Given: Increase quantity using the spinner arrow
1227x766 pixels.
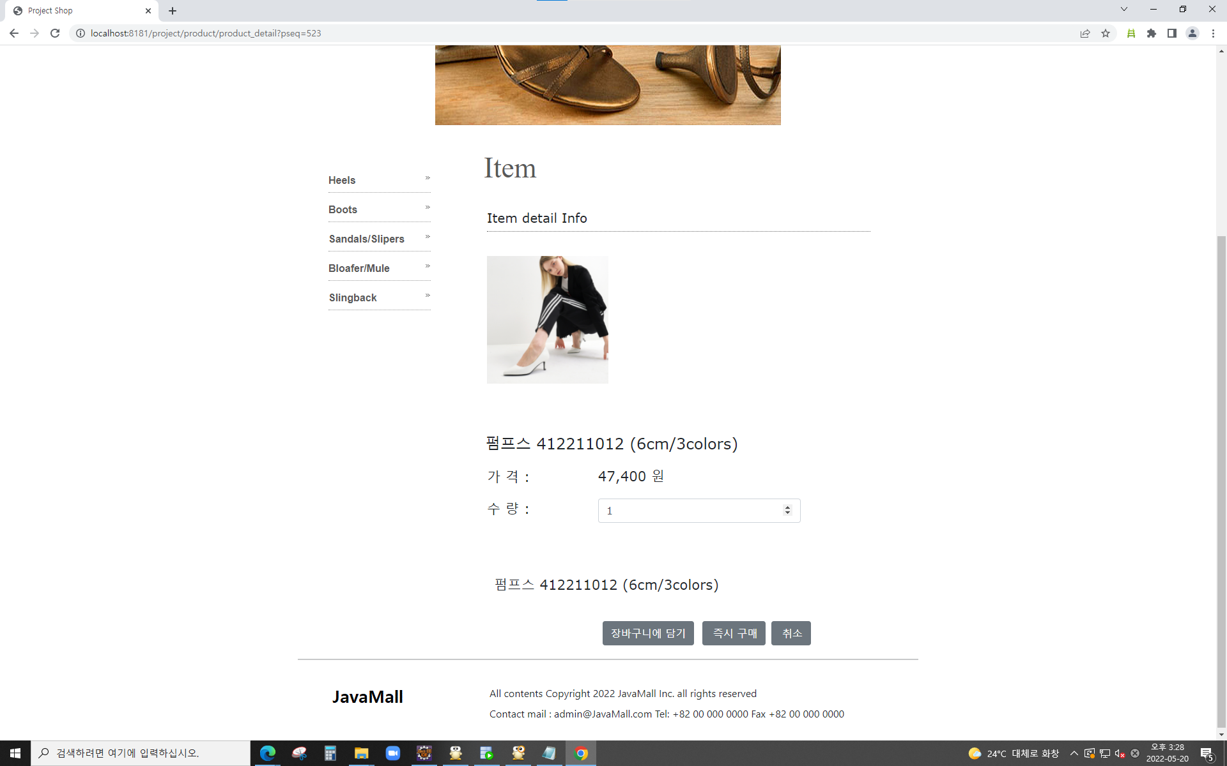Looking at the screenshot, I should [x=787, y=507].
